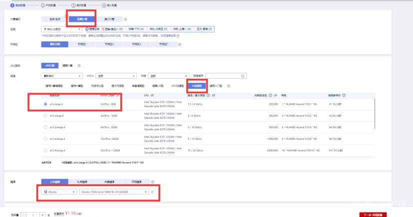Image resolution: width=413 pixels, height=217 pixels.
Task: Click the spec table vertical scrollbar
Action: pyautogui.click(x=375, y=114)
